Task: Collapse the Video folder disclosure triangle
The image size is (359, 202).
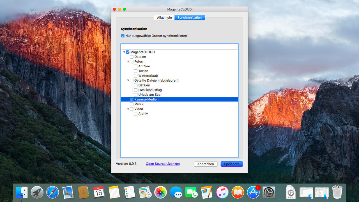Action: tap(128, 109)
